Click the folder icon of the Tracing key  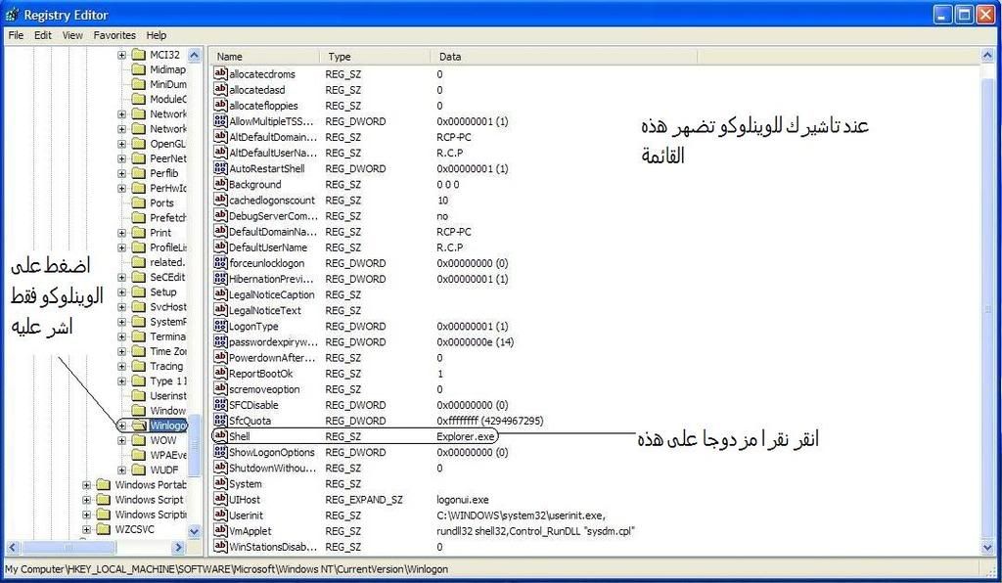(x=139, y=366)
